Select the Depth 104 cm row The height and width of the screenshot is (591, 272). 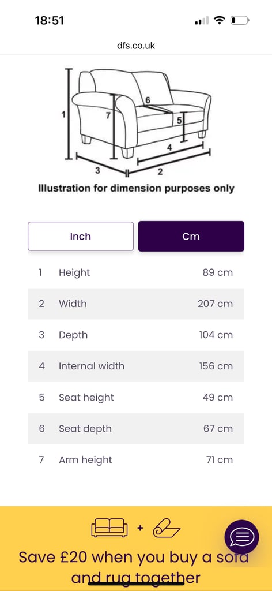click(136, 335)
